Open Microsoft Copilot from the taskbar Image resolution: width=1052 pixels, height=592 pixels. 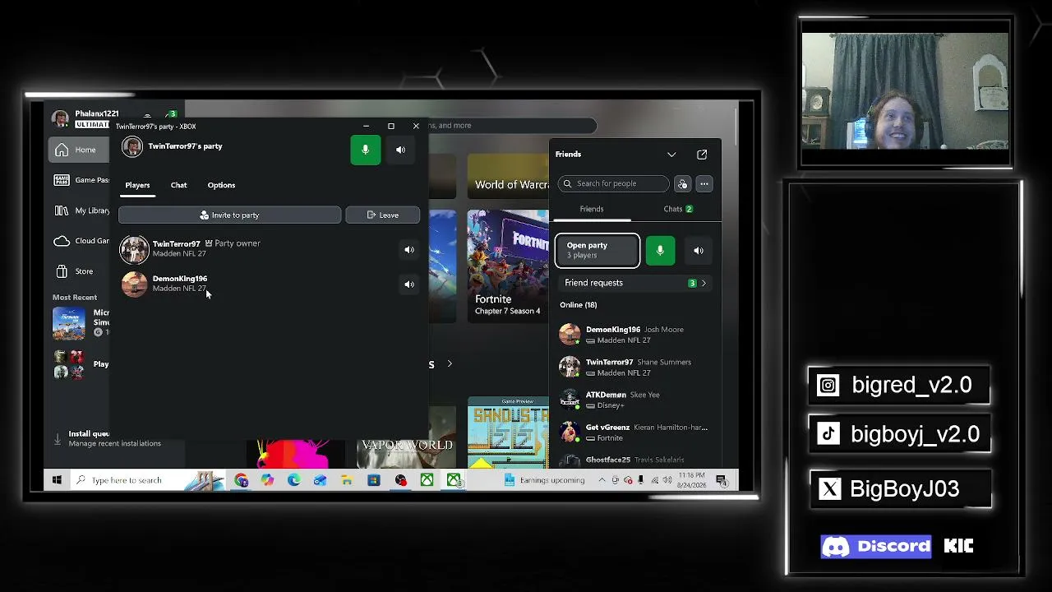tap(267, 480)
